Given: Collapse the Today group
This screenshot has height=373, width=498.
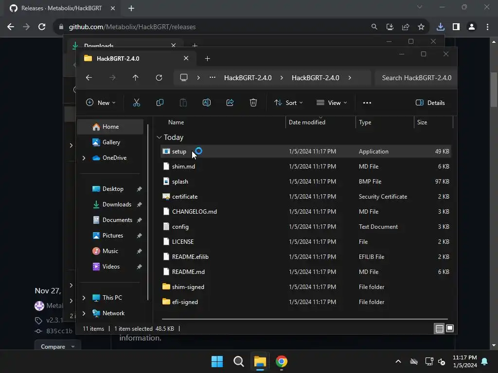Looking at the screenshot, I should (159, 137).
